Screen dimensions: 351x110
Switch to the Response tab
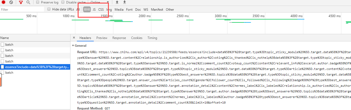(119, 38)
